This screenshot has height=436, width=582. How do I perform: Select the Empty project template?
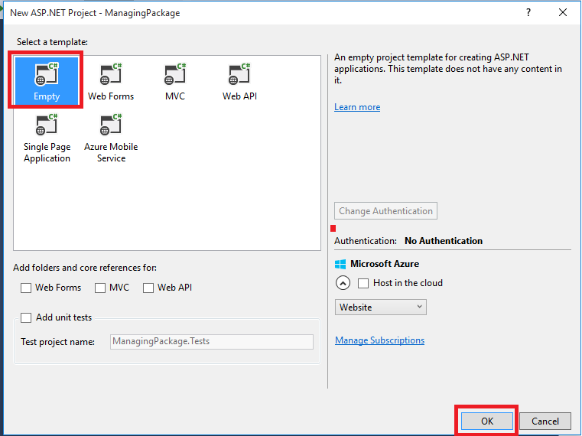tap(47, 80)
